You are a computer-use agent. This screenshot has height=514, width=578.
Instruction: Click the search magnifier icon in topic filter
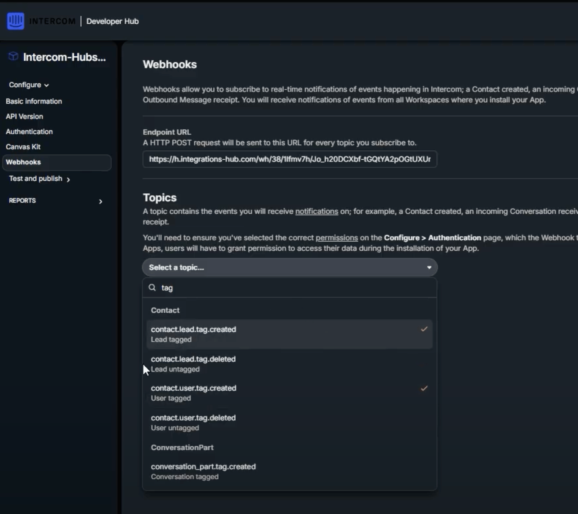pyautogui.click(x=152, y=287)
